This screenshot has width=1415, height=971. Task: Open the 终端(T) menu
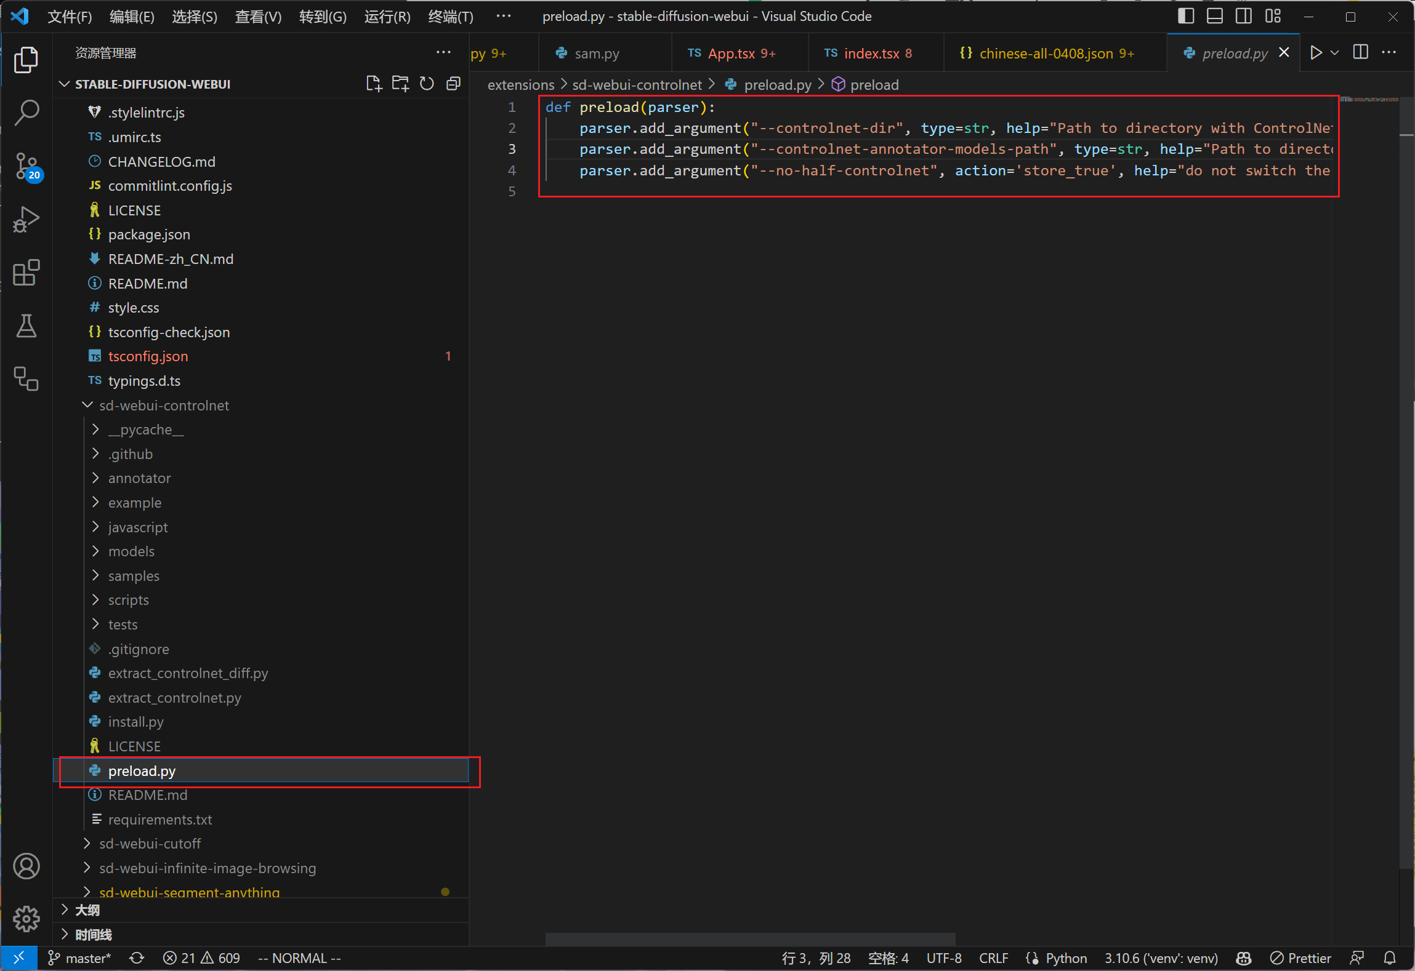450,17
